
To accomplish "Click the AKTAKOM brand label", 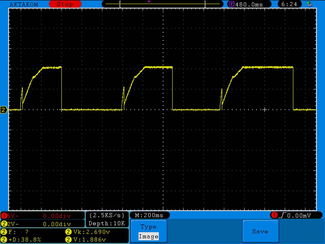I will pyautogui.click(x=24, y=4).
